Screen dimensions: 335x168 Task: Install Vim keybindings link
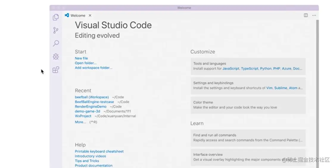pos(269,88)
